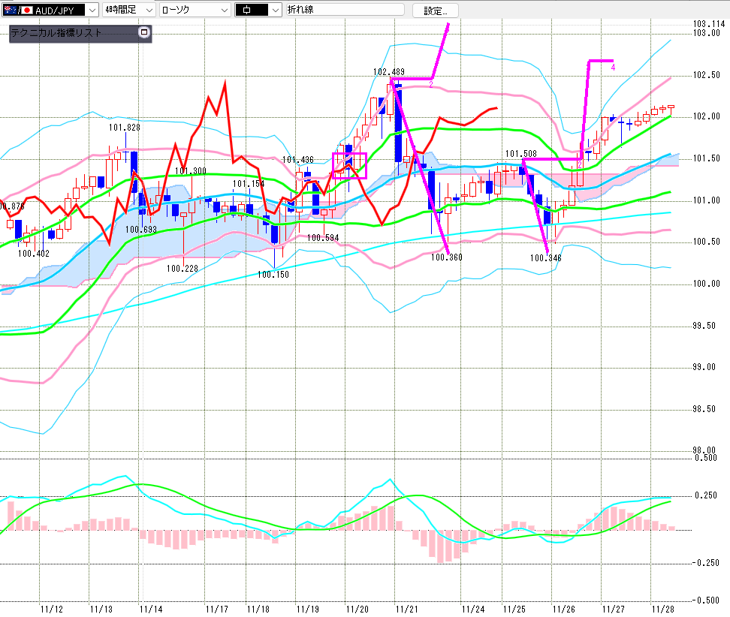The image size is (730, 617).
Task: Select the 101.828 peak price label
Action: point(124,128)
